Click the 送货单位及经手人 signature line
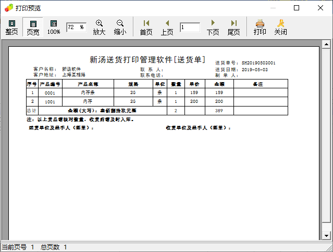 click(61, 128)
